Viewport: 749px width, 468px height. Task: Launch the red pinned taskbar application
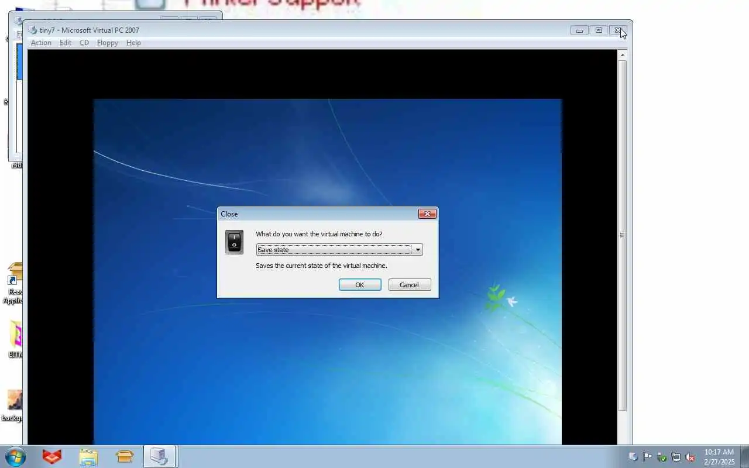[x=52, y=456]
